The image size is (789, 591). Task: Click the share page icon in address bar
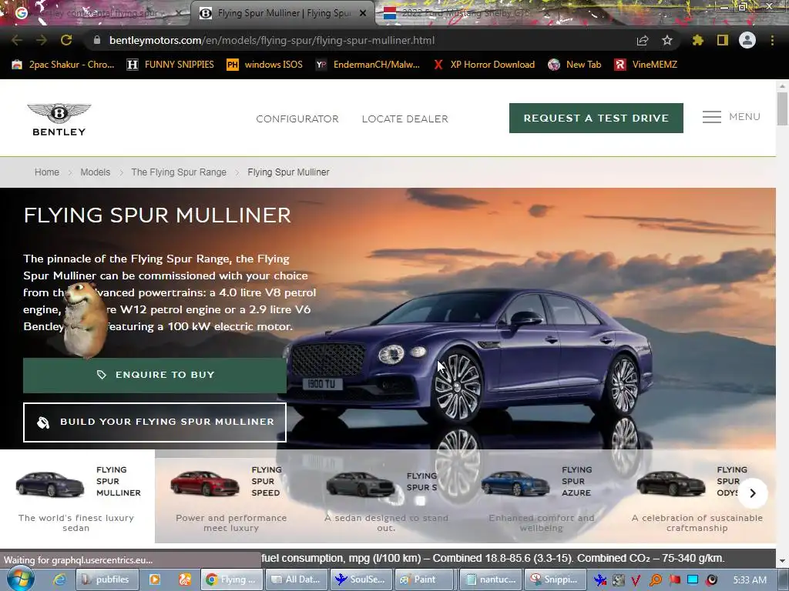coord(643,40)
